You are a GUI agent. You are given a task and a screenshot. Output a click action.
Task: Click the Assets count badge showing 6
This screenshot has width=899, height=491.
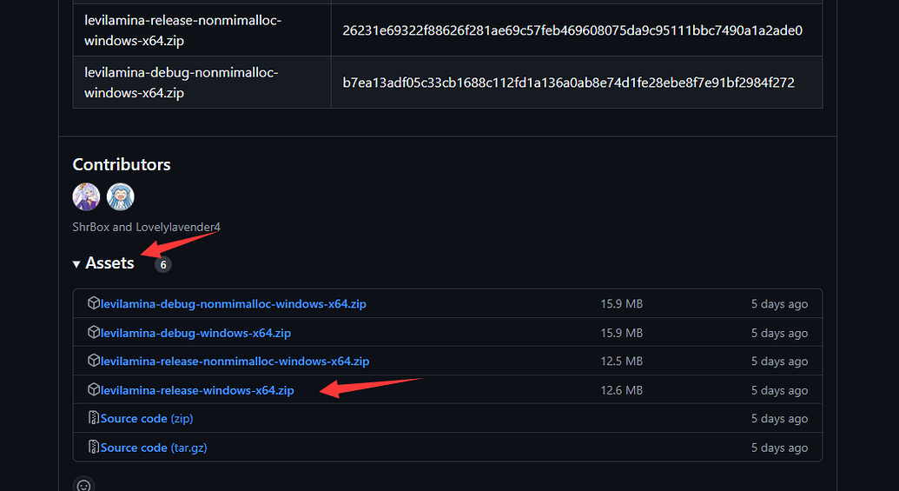163,264
